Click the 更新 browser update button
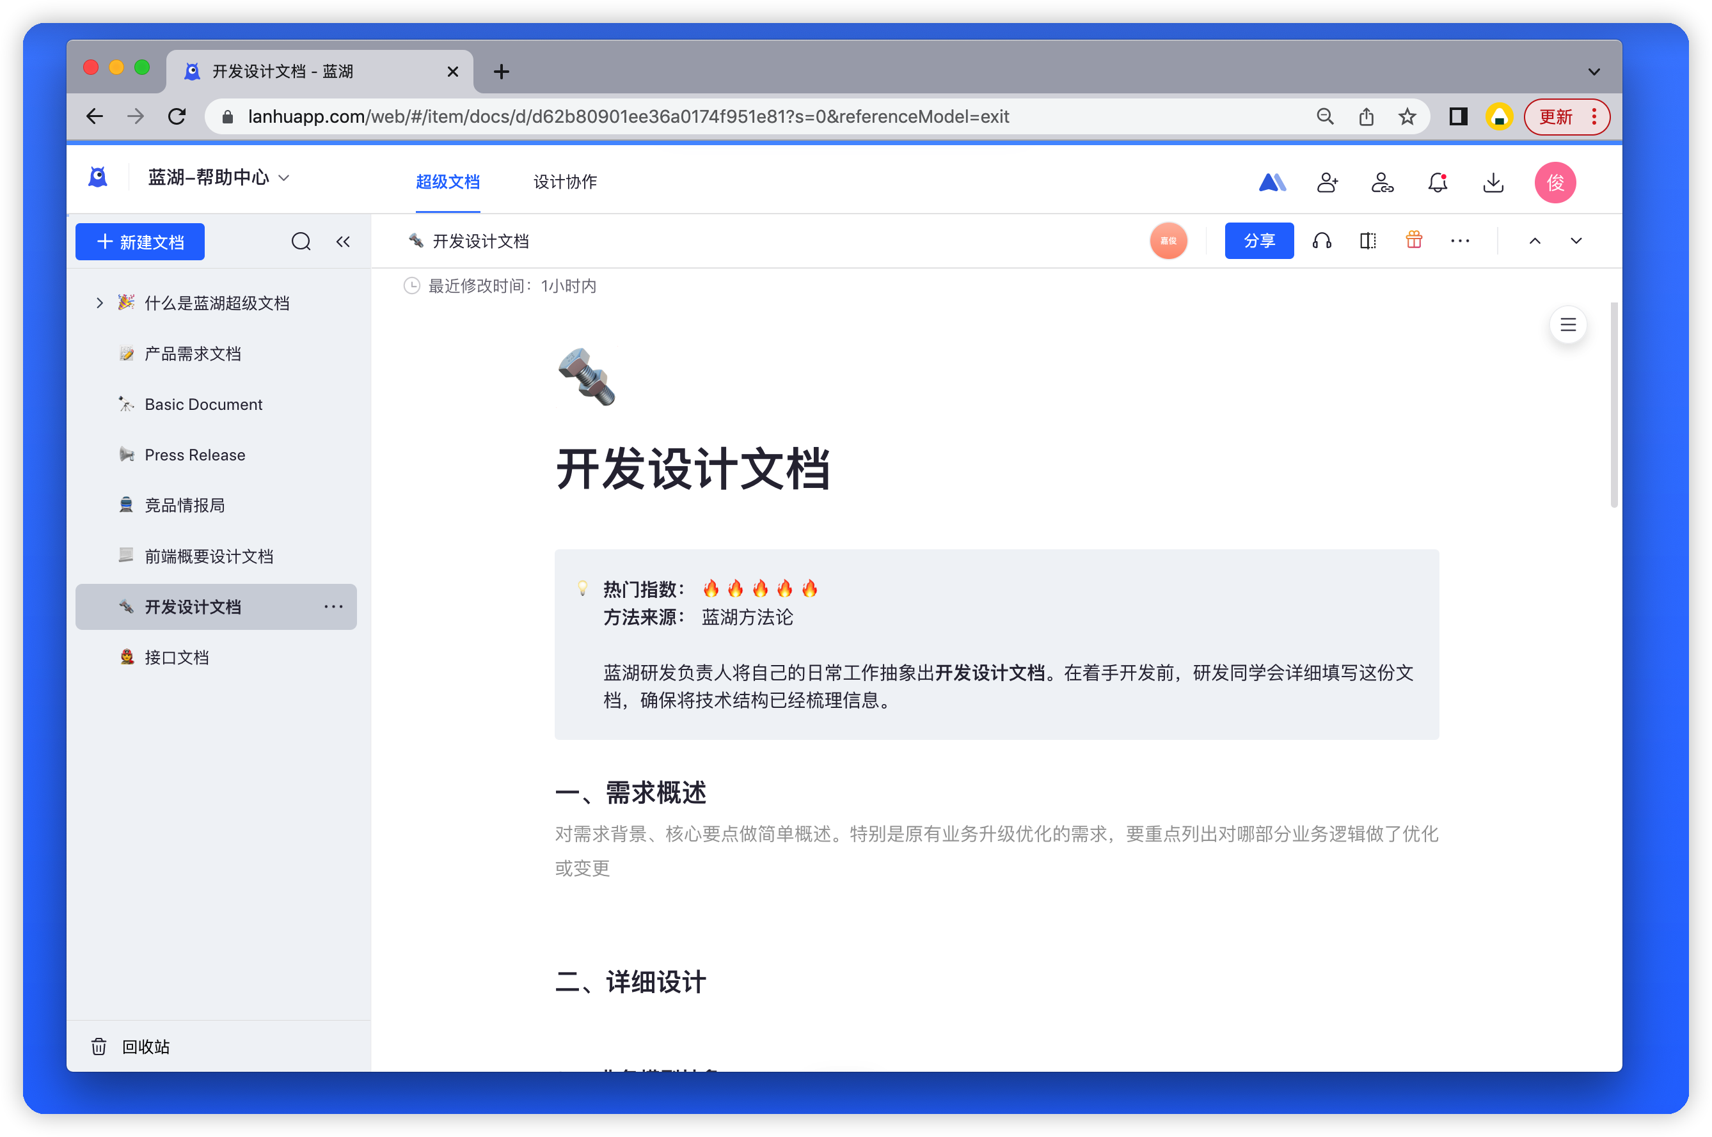Image resolution: width=1712 pixels, height=1137 pixels. click(x=1566, y=117)
